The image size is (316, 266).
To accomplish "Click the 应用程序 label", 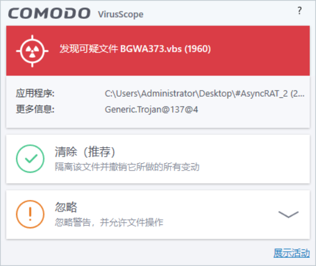I will [x=35, y=93].
